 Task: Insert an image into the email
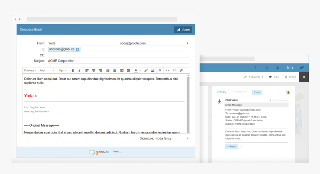click(x=153, y=70)
